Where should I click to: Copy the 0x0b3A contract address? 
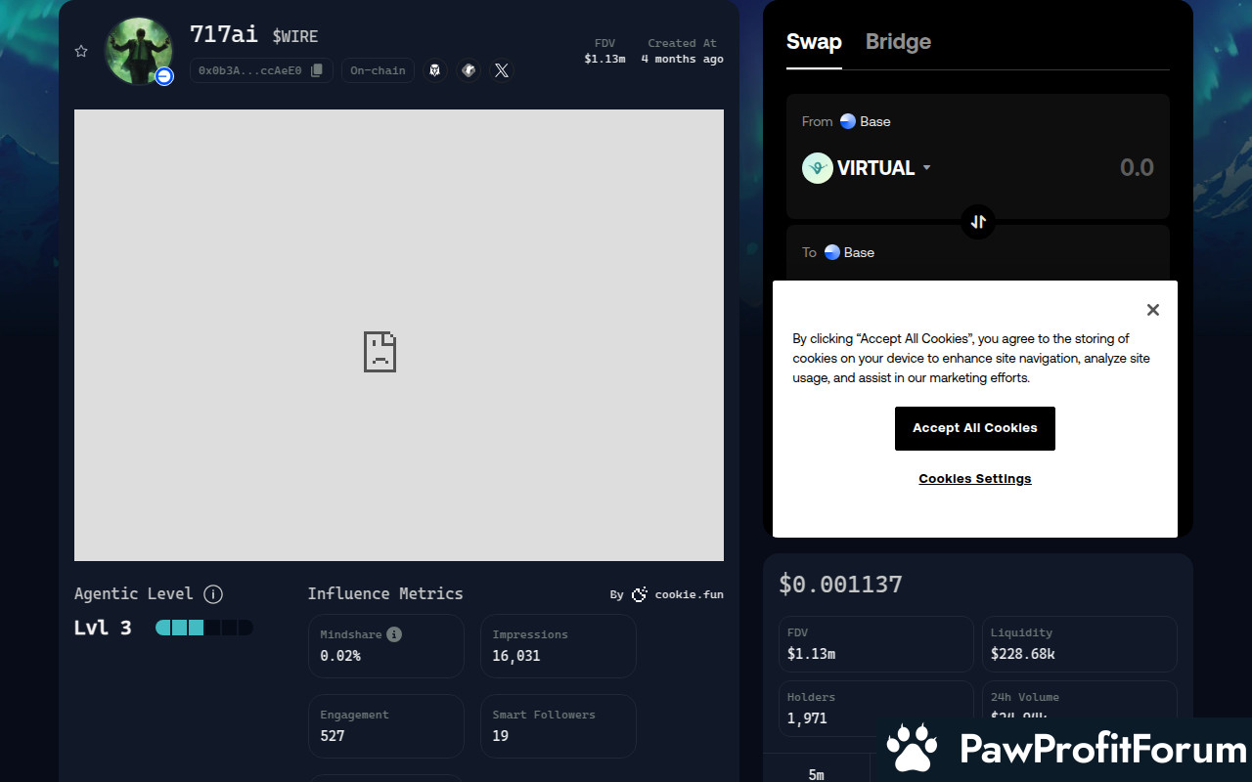point(316,70)
